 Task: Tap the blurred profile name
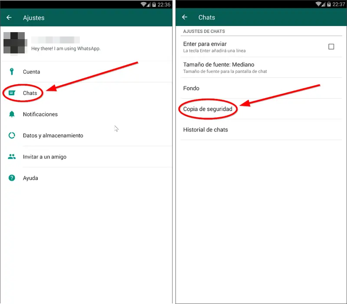[x=56, y=40]
